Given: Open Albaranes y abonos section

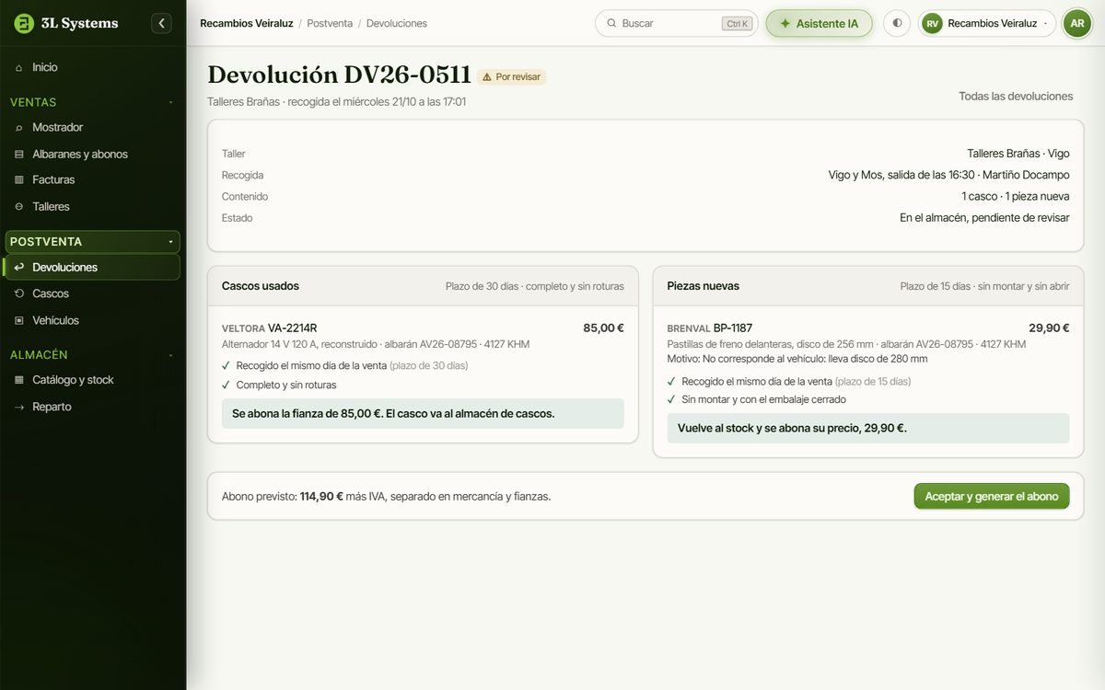Looking at the screenshot, I should click(93, 154).
